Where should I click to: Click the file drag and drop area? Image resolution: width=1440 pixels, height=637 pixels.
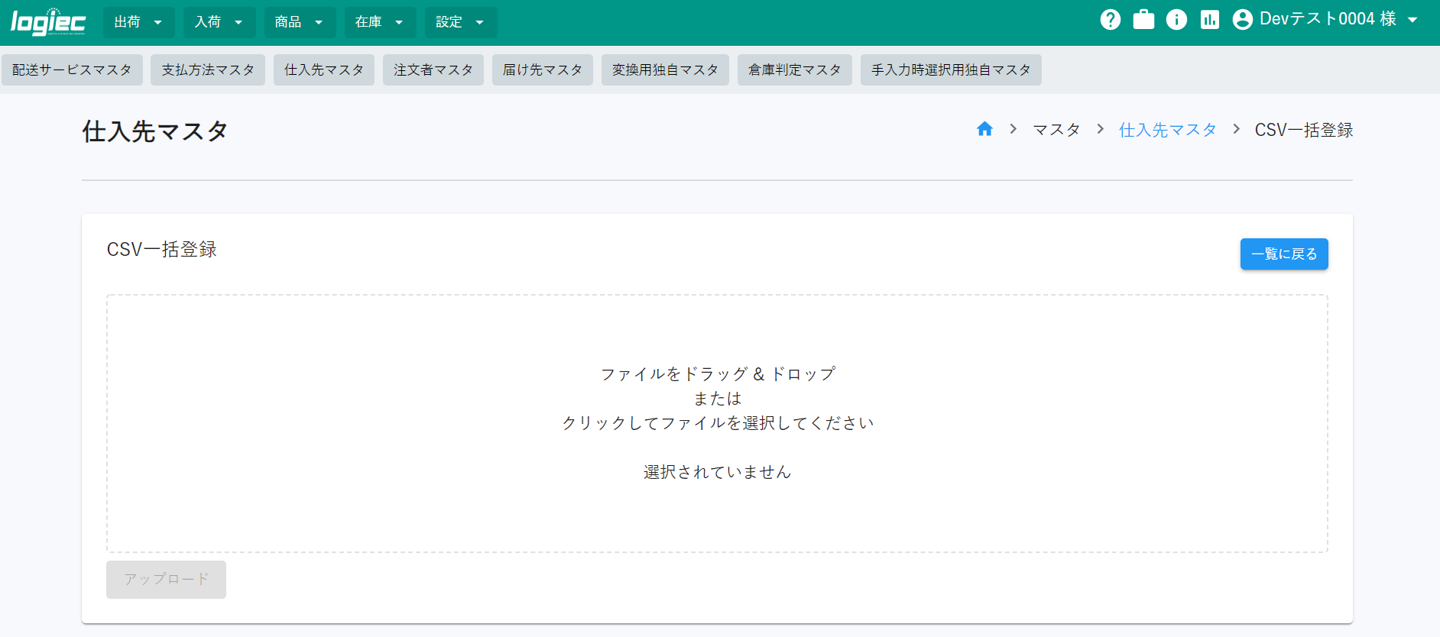click(717, 423)
